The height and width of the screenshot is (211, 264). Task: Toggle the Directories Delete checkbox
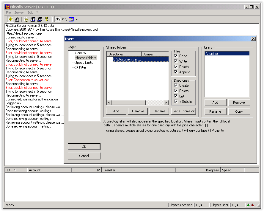[x=176, y=91]
